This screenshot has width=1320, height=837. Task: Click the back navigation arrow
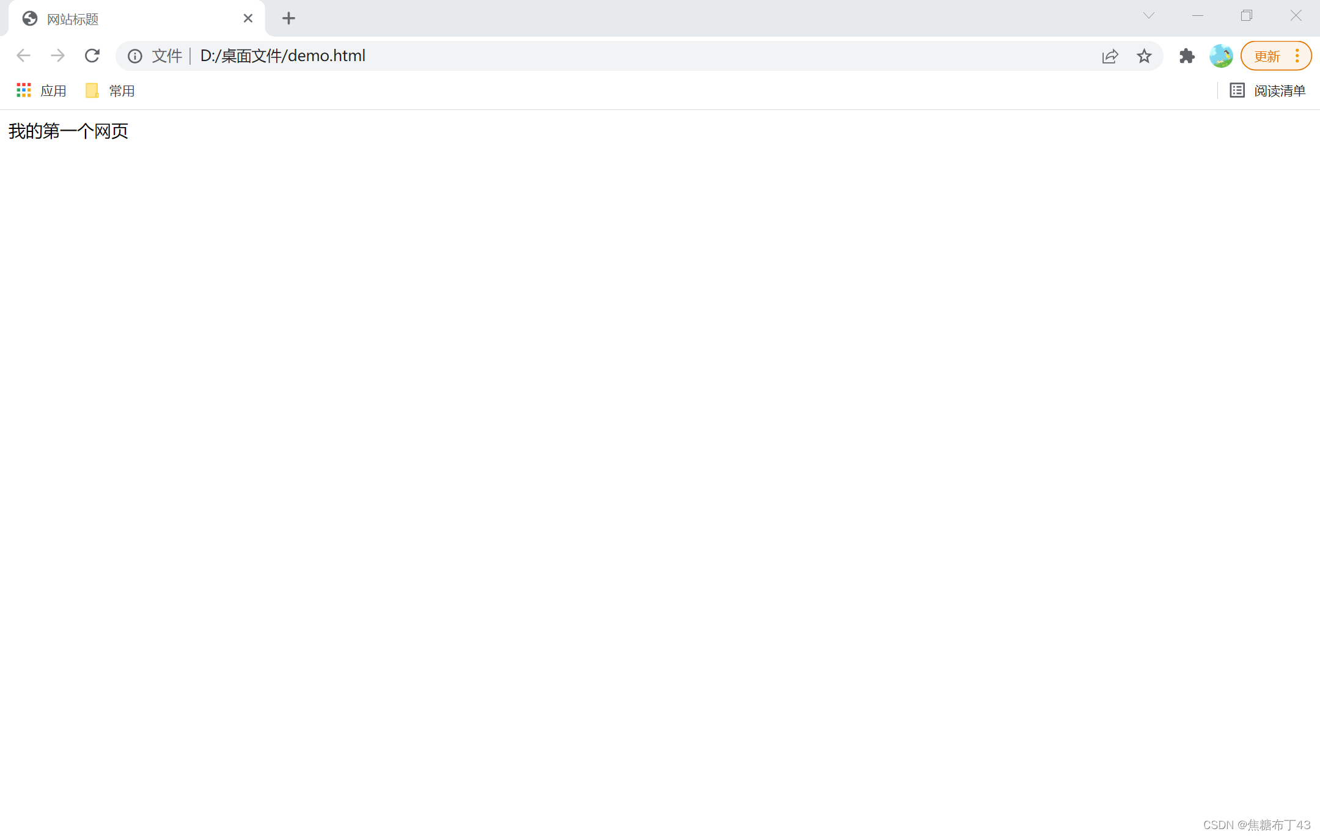tap(23, 56)
